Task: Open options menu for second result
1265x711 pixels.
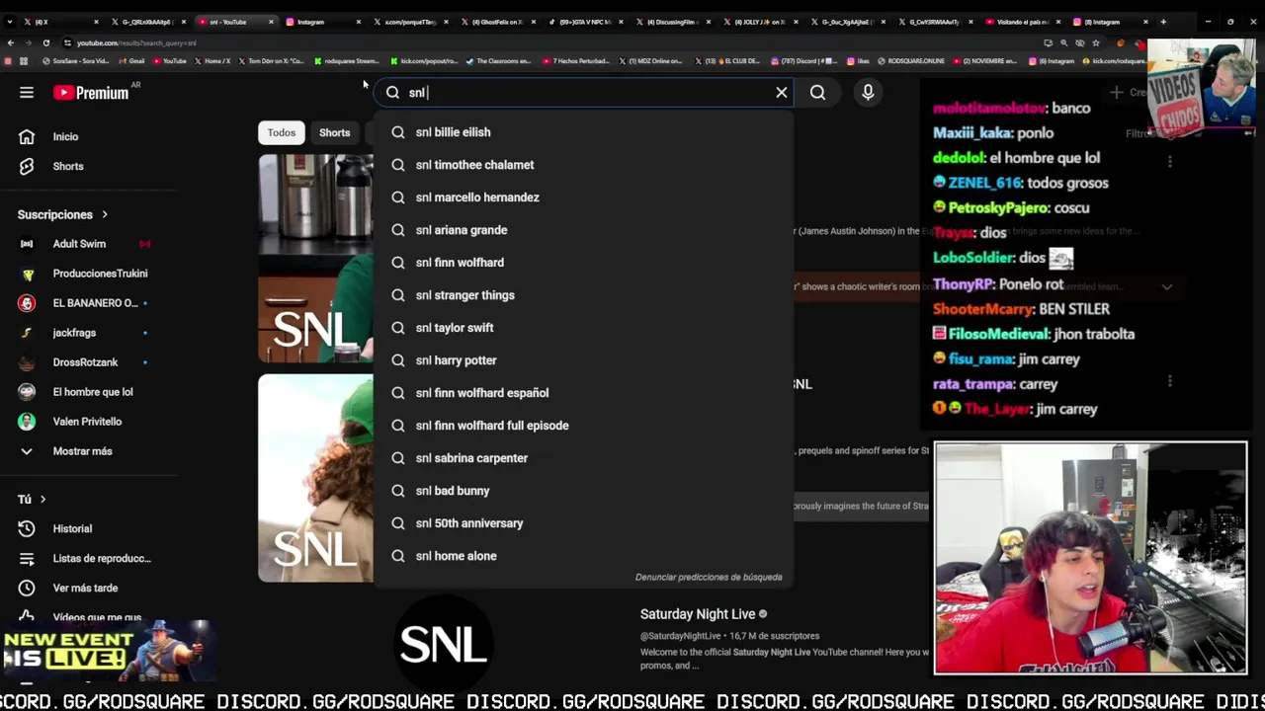Action: (1170, 381)
